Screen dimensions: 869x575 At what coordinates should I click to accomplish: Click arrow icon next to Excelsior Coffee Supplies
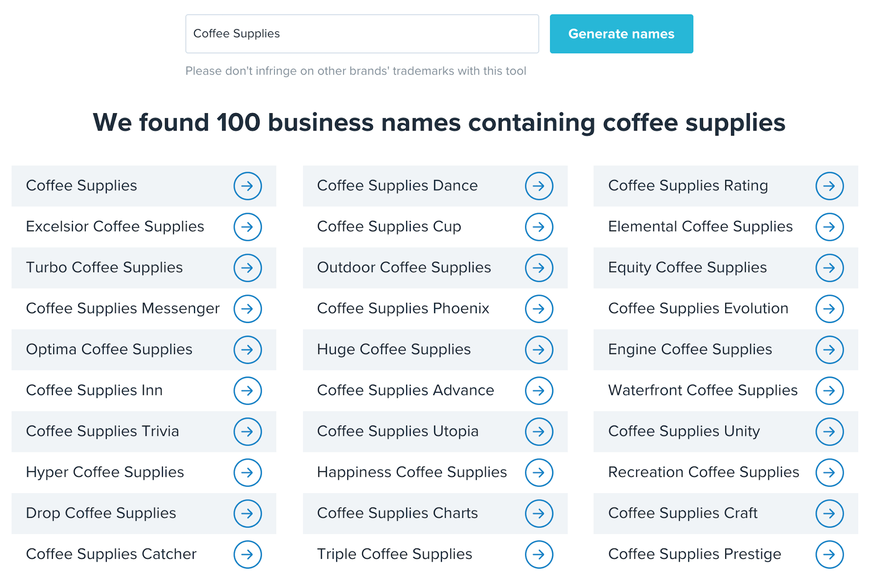[247, 227]
